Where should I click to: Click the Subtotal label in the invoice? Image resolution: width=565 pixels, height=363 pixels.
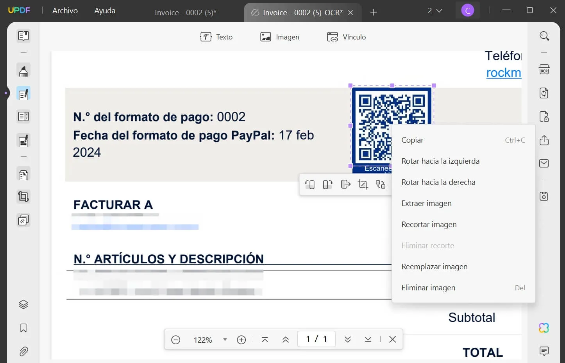click(x=472, y=317)
